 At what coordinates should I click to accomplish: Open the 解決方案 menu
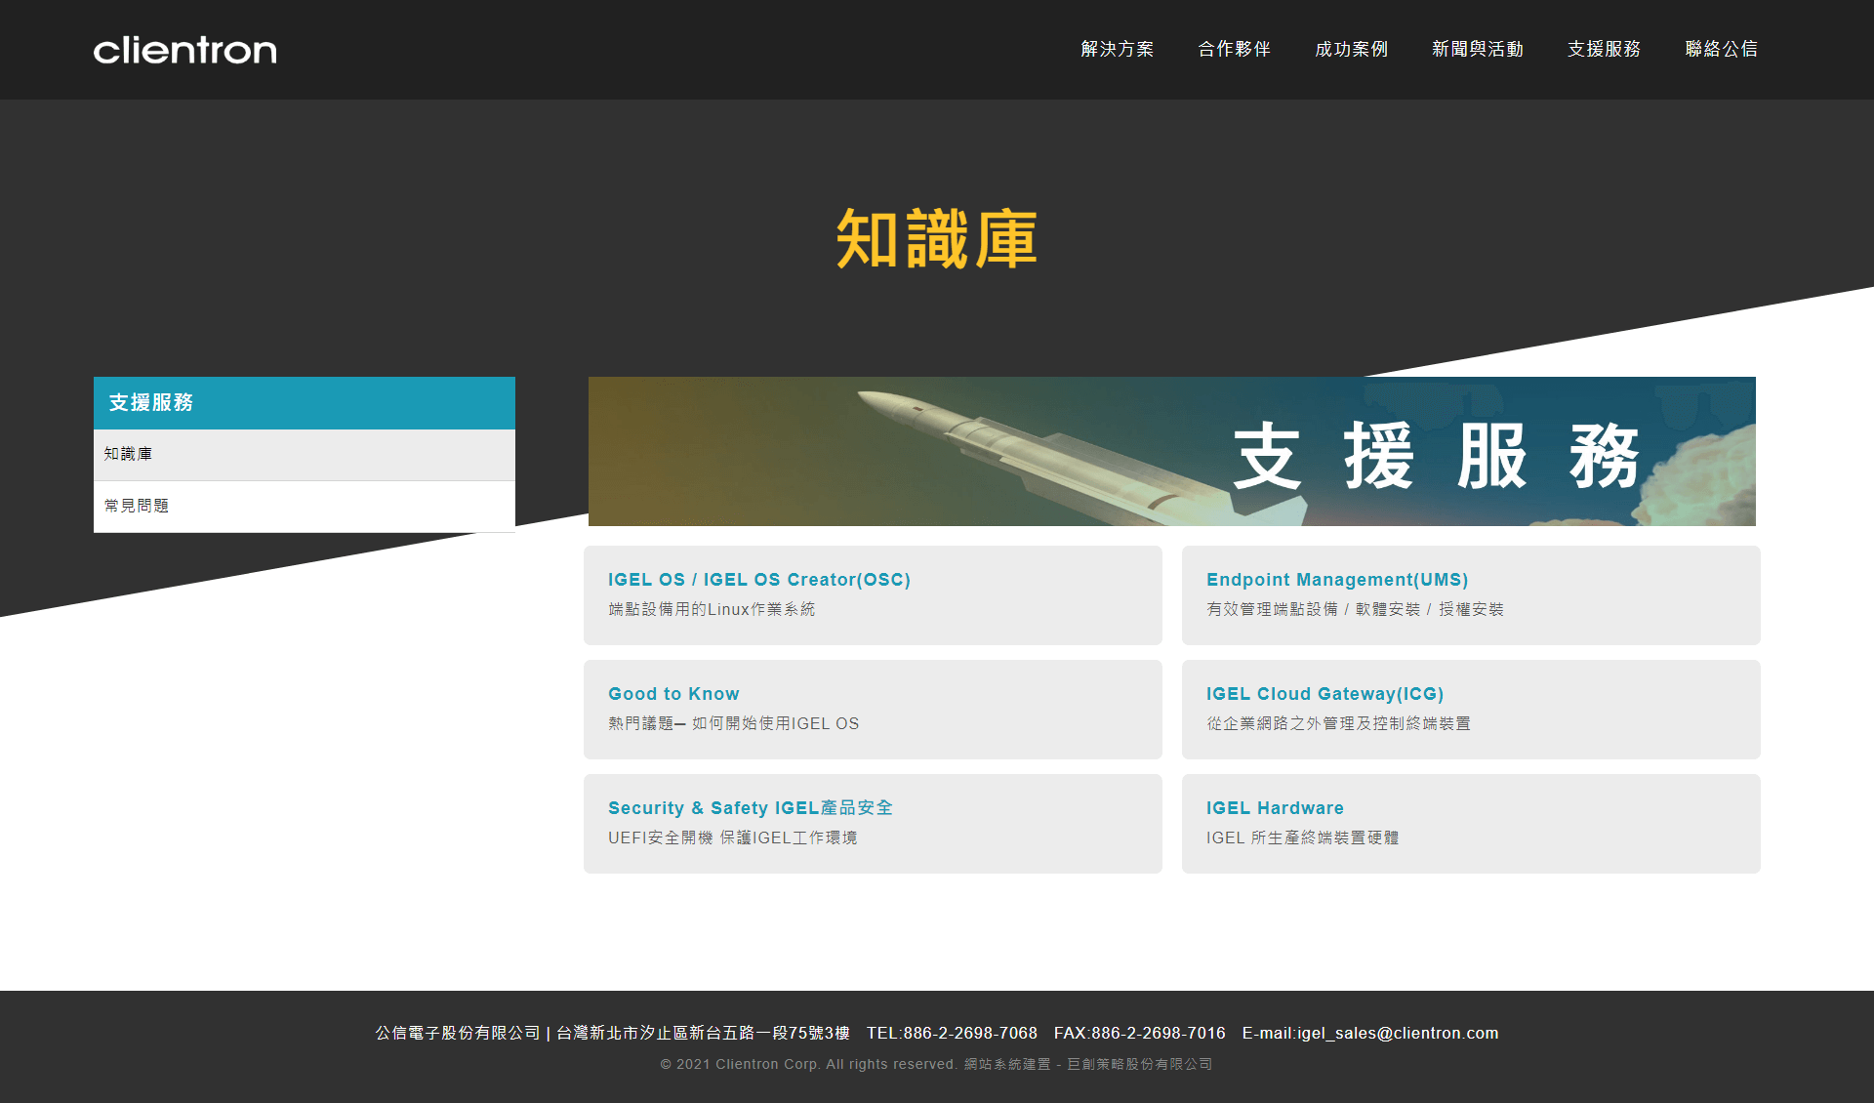pyautogui.click(x=1117, y=49)
